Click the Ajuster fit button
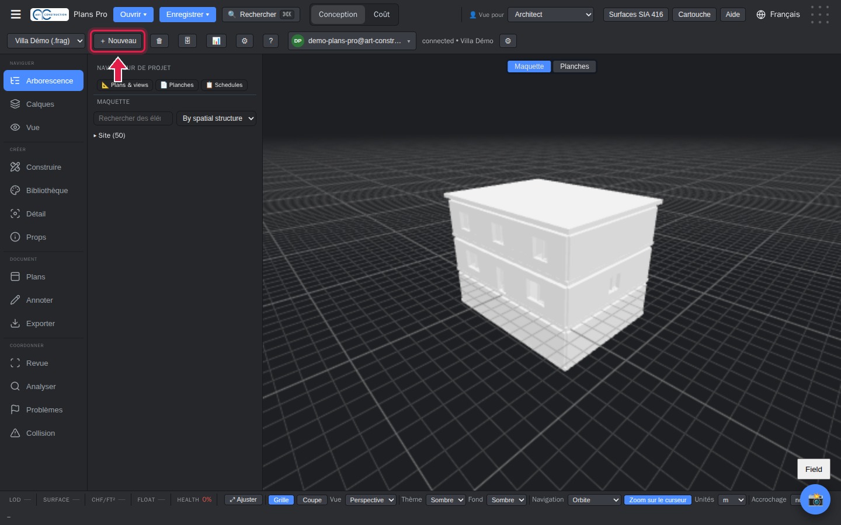The width and height of the screenshot is (841, 525). 243,500
